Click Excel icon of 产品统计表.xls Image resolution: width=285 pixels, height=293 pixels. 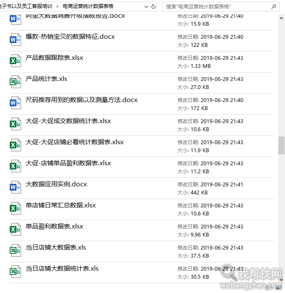coord(15,82)
